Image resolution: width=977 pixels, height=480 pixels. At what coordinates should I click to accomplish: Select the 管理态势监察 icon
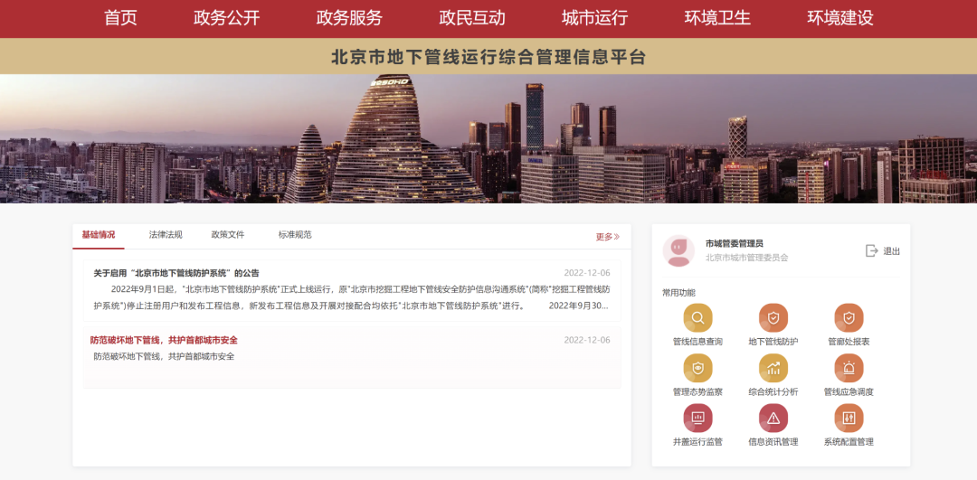coord(697,368)
